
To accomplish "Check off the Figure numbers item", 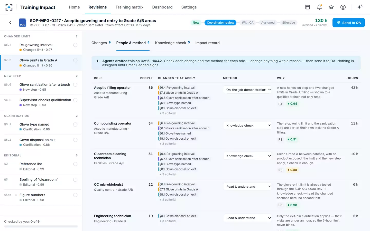I will point(75,195).
